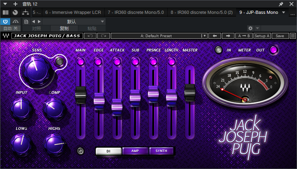Click the Save button
This screenshot has height=169, width=297.
(280, 36)
